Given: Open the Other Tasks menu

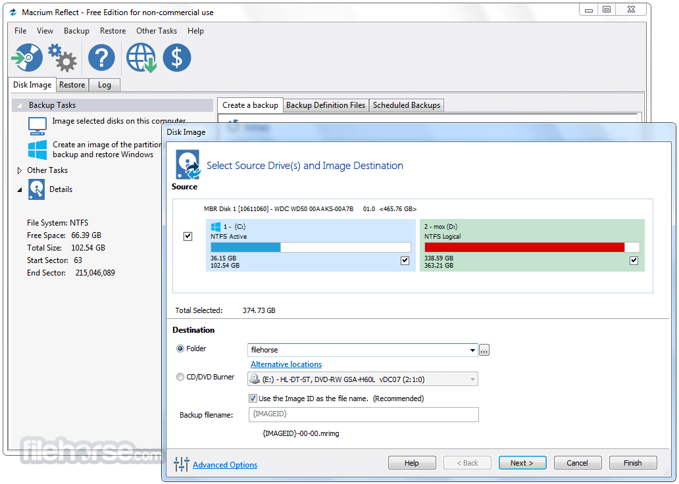Looking at the screenshot, I should pyautogui.click(x=157, y=31).
